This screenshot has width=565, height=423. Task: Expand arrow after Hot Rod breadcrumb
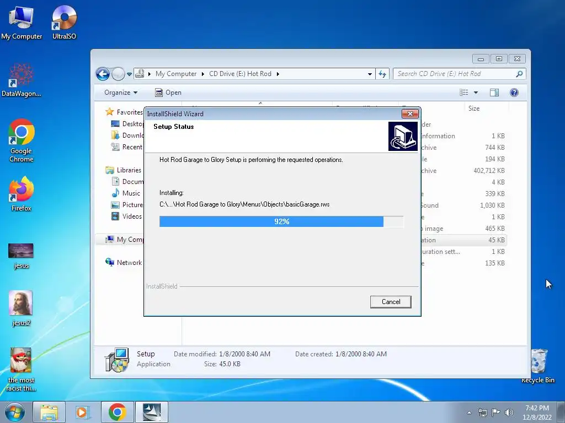click(x=278, y=74)
